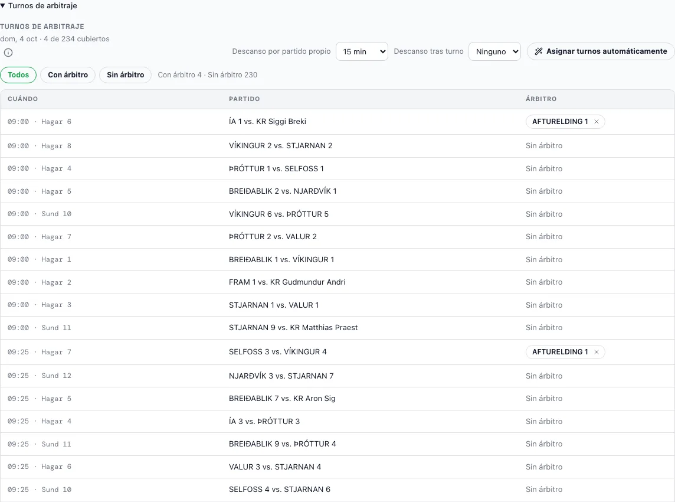Select match ÍA 1 vs. KR Siggi Breki
The image size is (675, 502).
267,122
